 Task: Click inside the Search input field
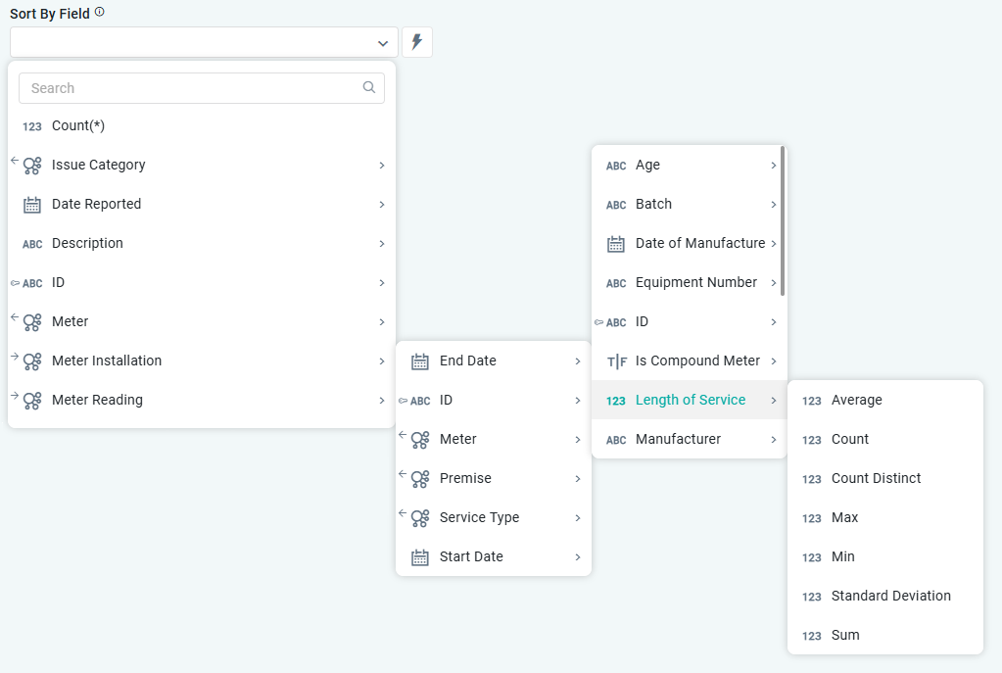[x=191, y=88]
